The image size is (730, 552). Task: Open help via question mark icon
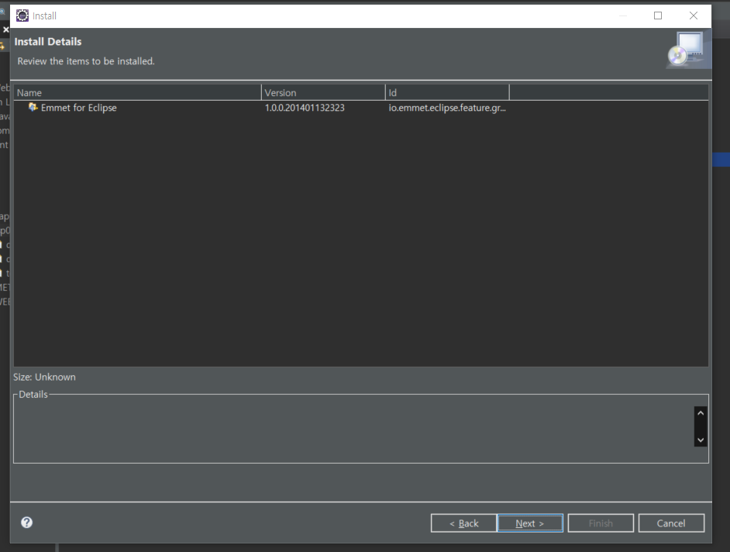point(27,523)
